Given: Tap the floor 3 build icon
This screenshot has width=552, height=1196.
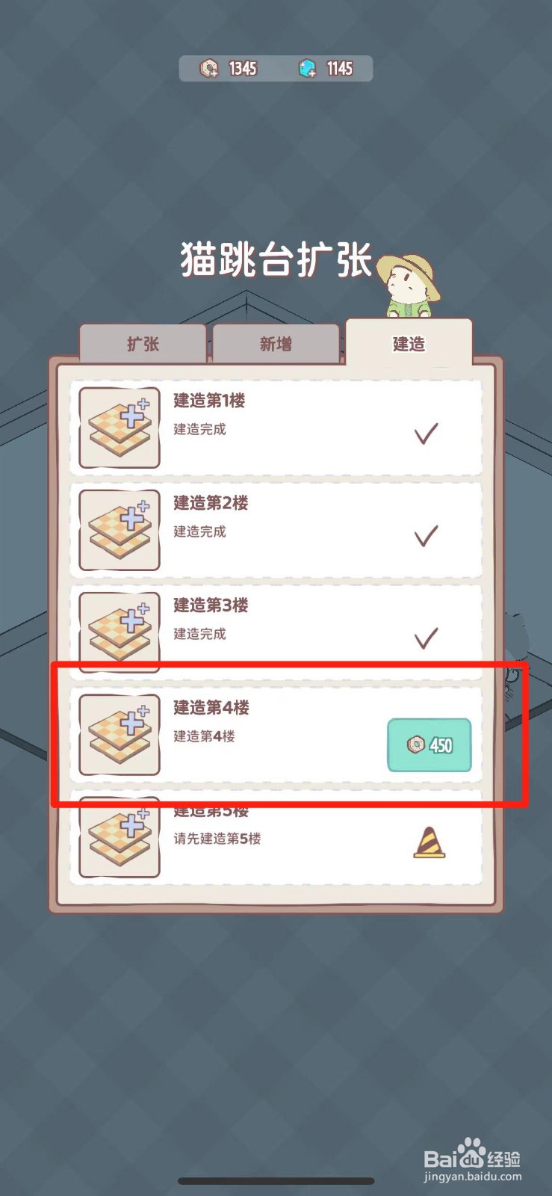Looking at the screenshot, I should (120, 632).
